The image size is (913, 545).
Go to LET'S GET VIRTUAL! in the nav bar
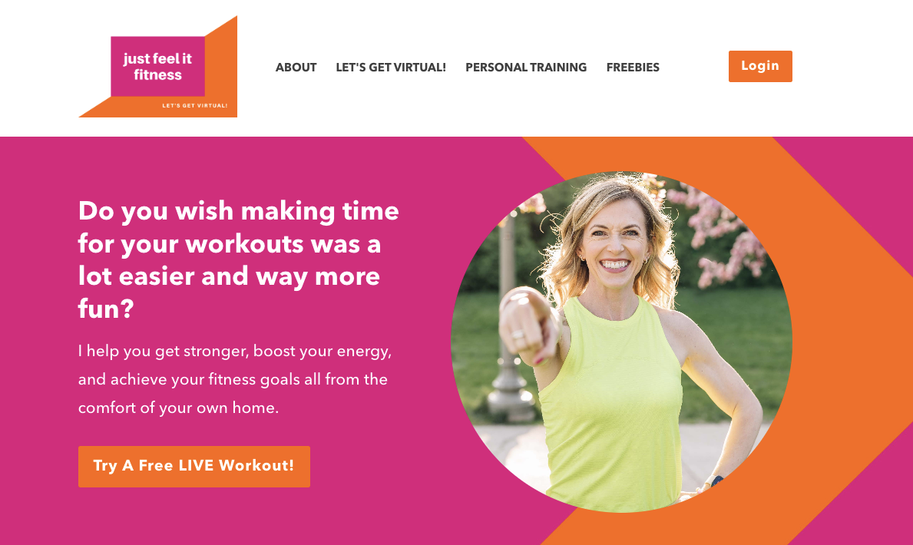pyautogui.click(x=391, y=68)
